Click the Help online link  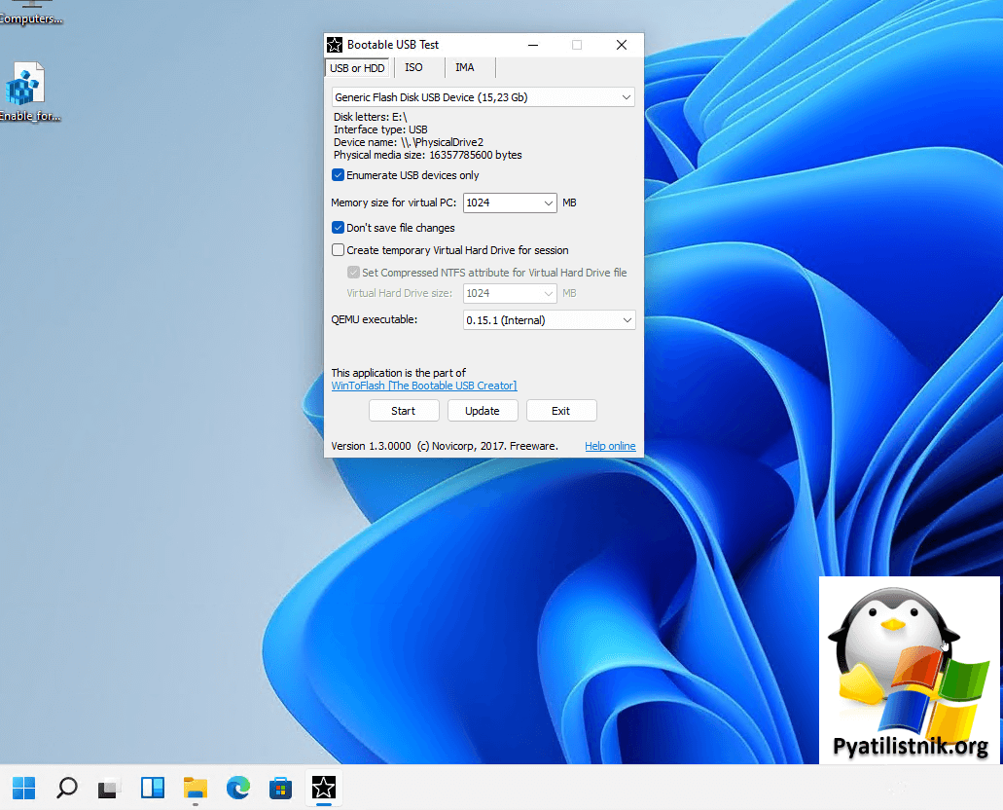pos(610,446)
